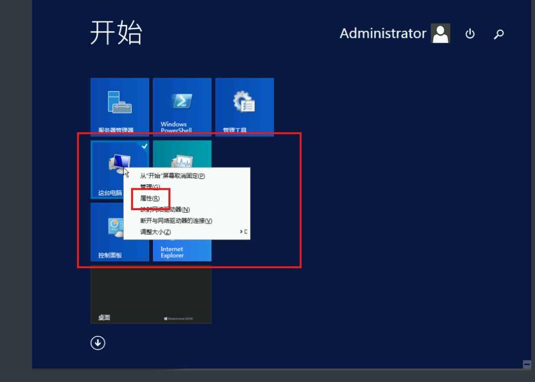Open the Administrative Tools tile
The image size is (535, 382).
click(244, 106)
